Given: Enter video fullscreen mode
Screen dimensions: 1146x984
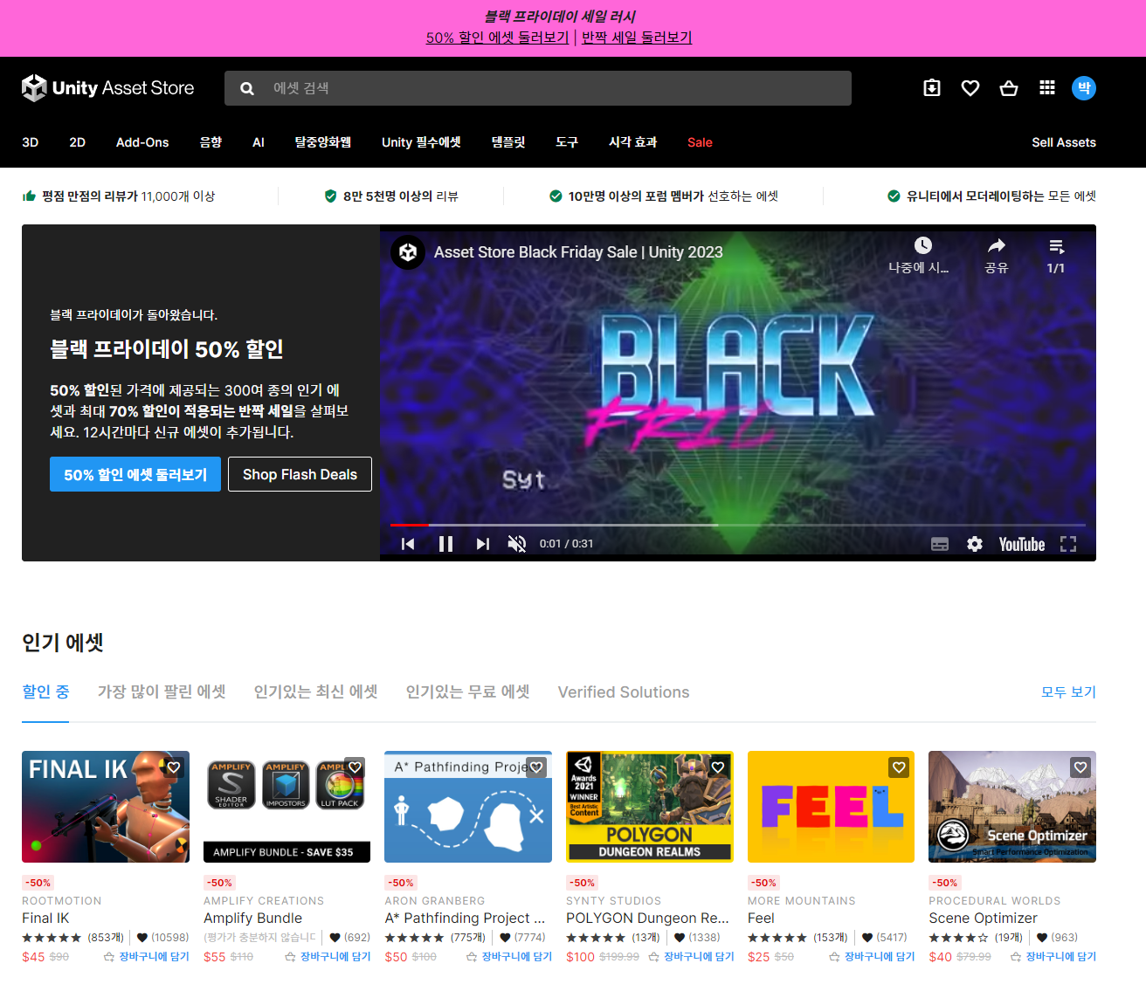Looking at the screenshot, I should pyautogui.click(x=1068, y=544).
